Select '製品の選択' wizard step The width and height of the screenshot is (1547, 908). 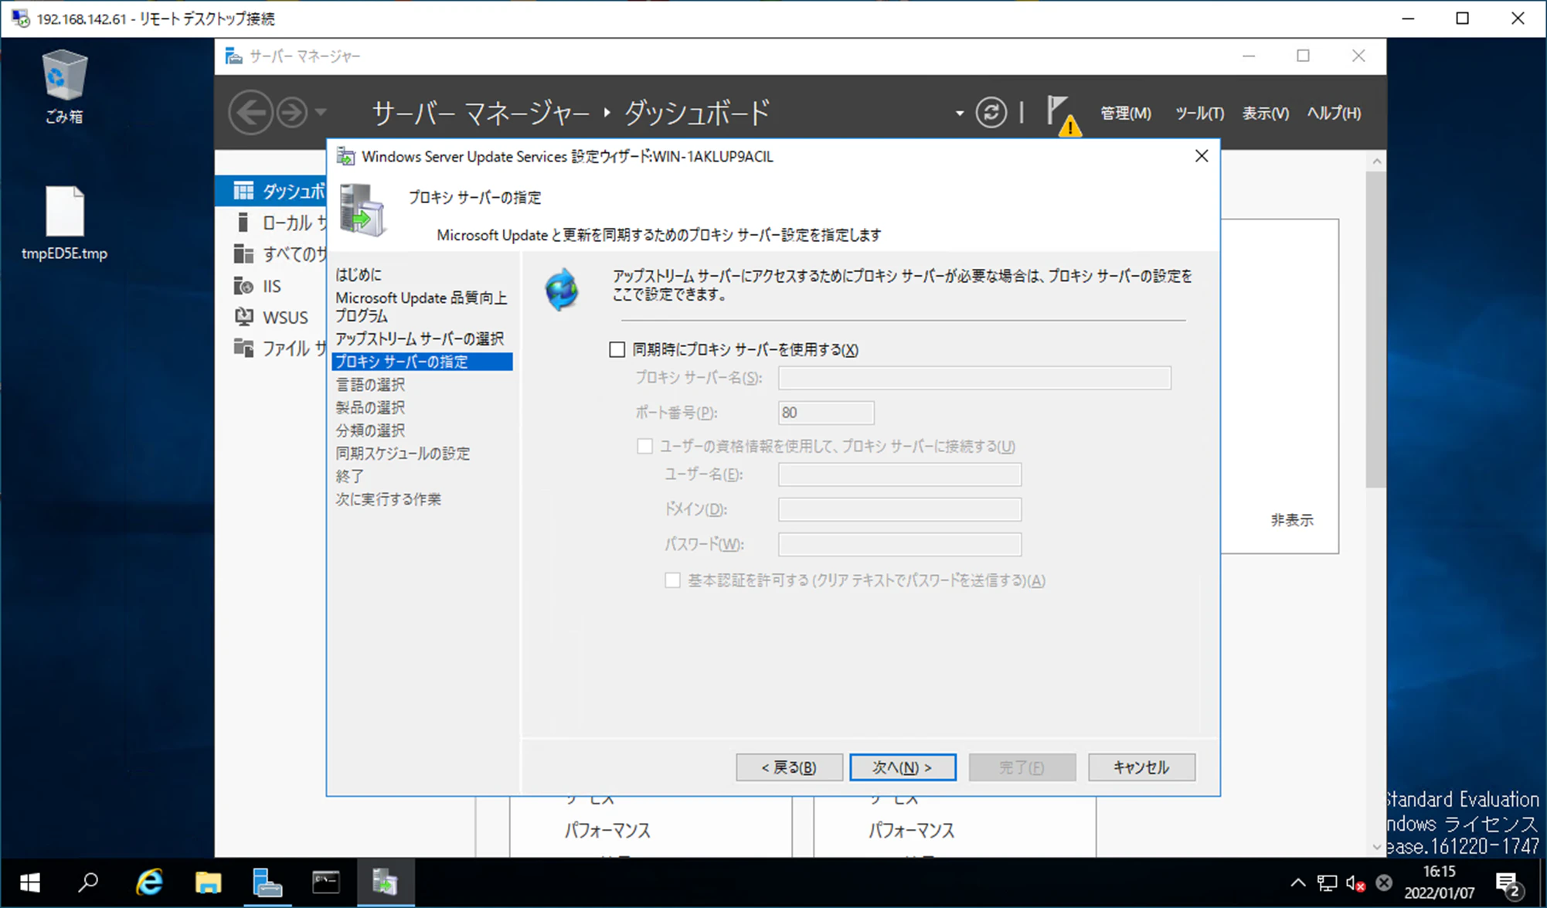[x=370, y=407]
